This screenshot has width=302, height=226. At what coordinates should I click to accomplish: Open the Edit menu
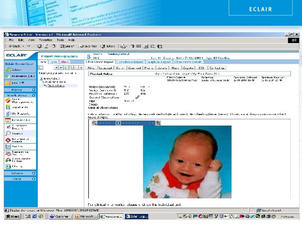[x=21, y=40]
